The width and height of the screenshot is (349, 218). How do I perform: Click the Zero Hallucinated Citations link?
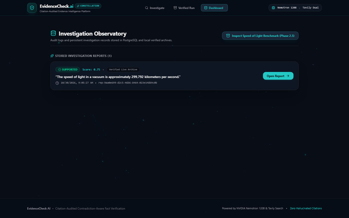click(x=306, y=208)
